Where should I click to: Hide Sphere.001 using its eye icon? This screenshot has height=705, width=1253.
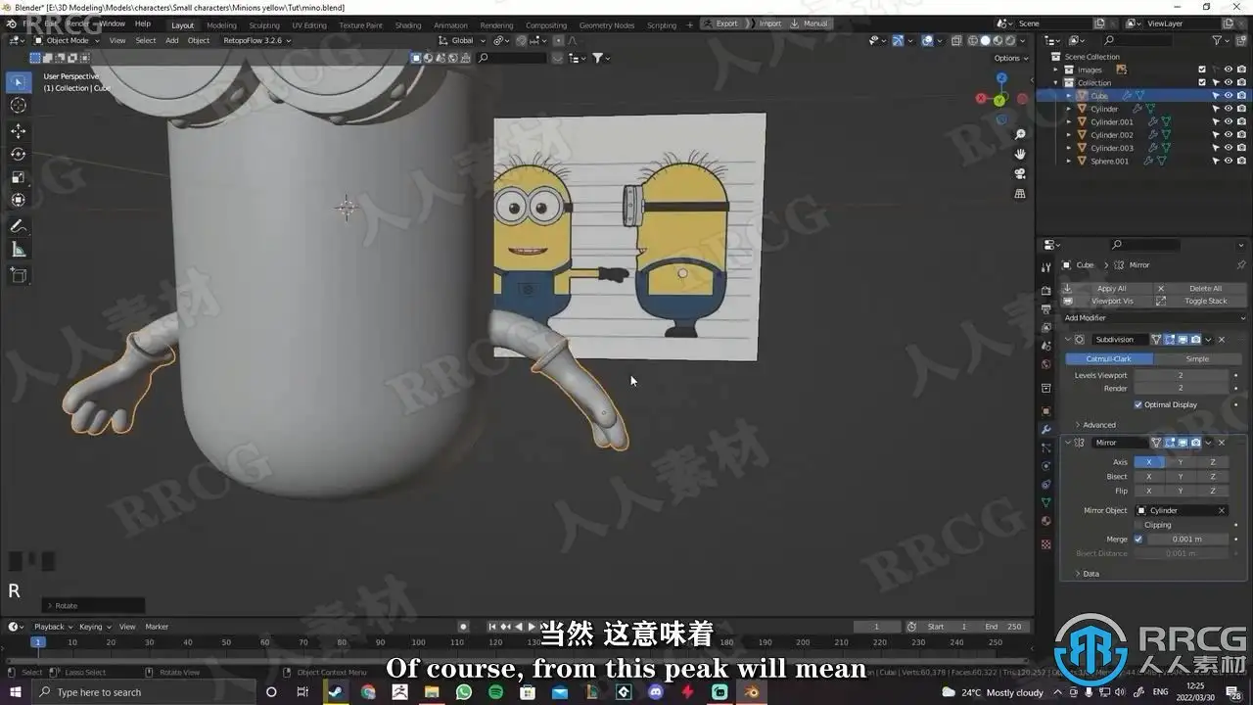pyautogui.click(x=1229, y=161)
